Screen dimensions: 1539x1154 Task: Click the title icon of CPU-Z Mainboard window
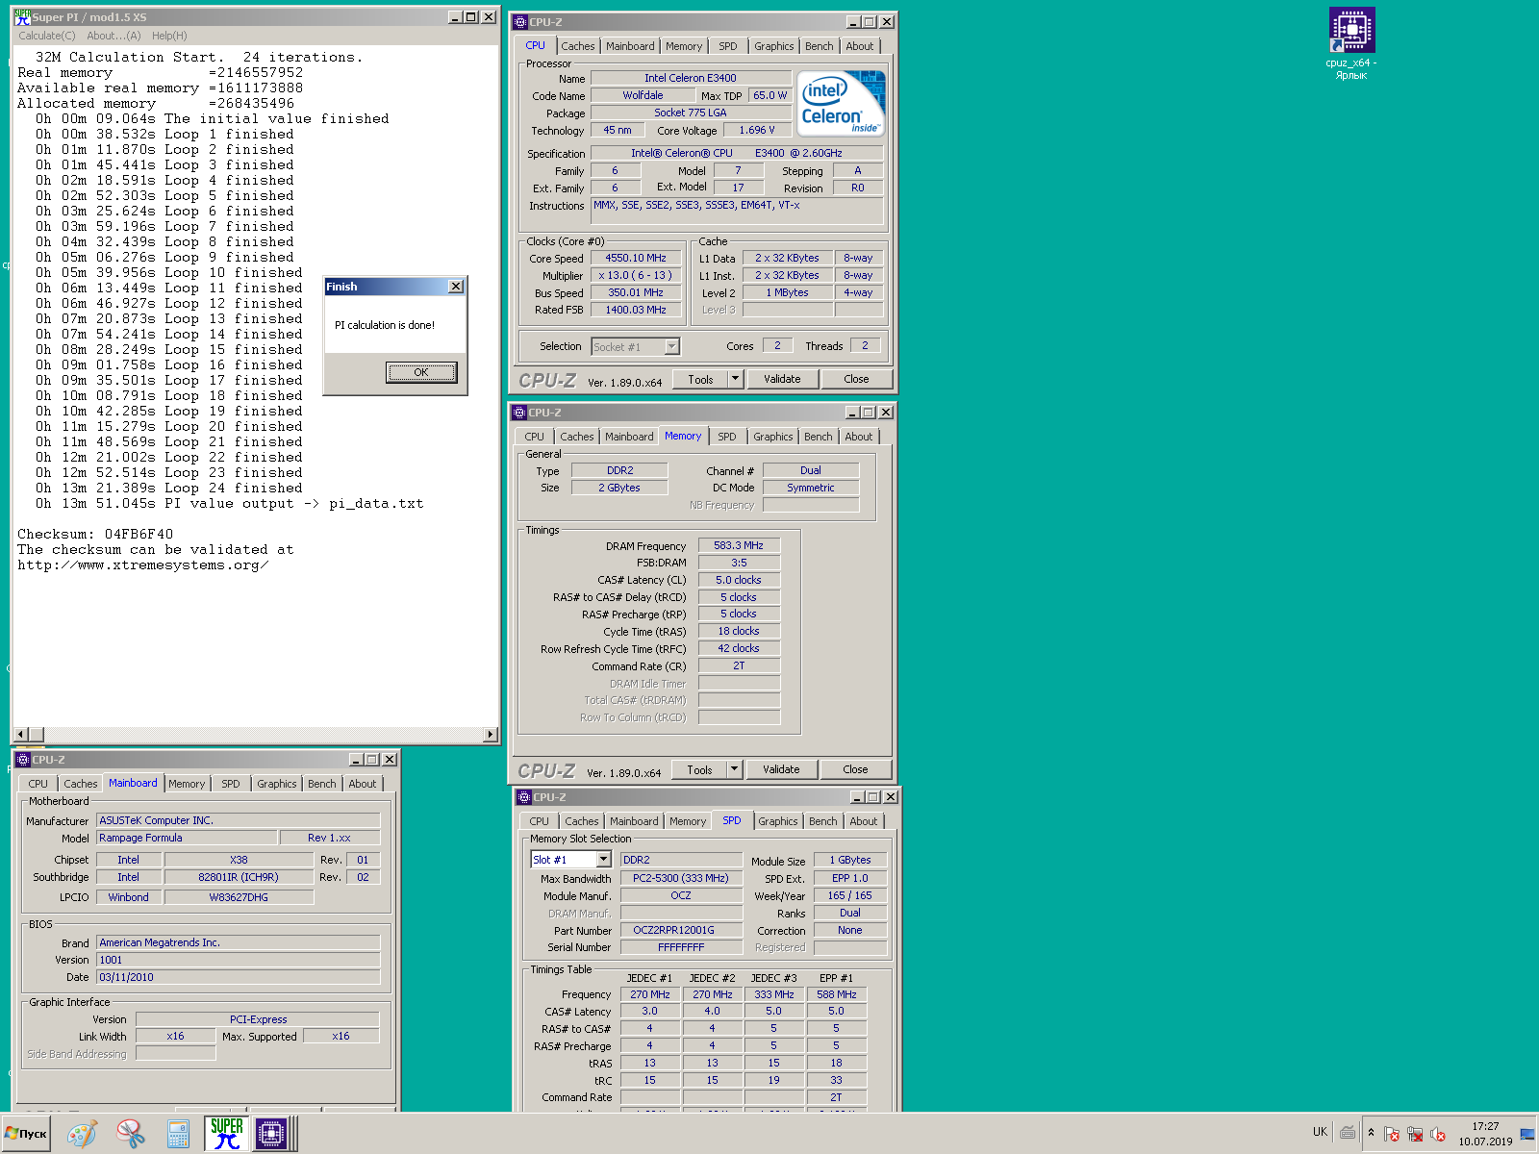pyautogui.click(x=23, y=760)
